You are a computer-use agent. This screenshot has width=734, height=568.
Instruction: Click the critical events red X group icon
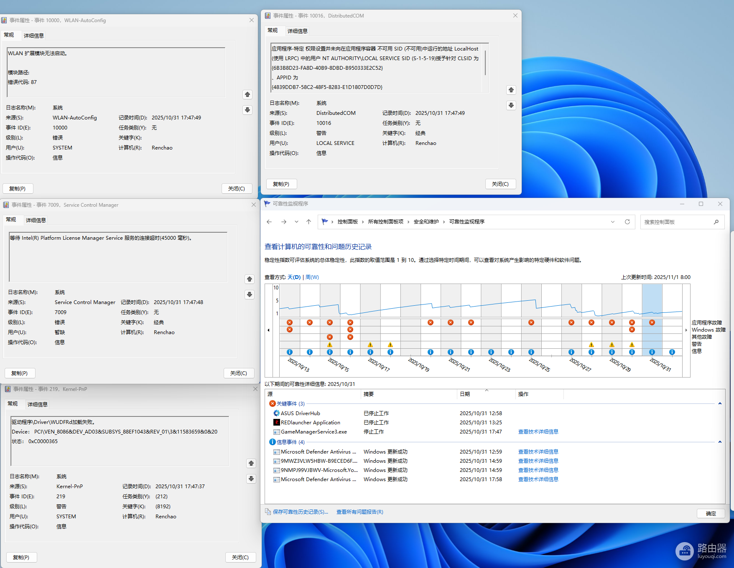click(x=273, y=403)
